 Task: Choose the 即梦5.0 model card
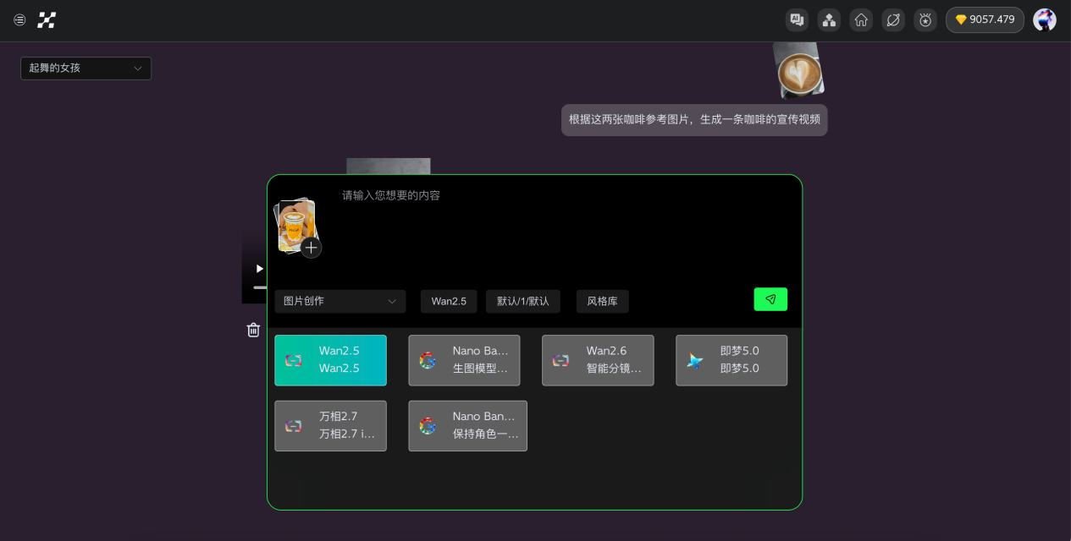click(731, 360)
